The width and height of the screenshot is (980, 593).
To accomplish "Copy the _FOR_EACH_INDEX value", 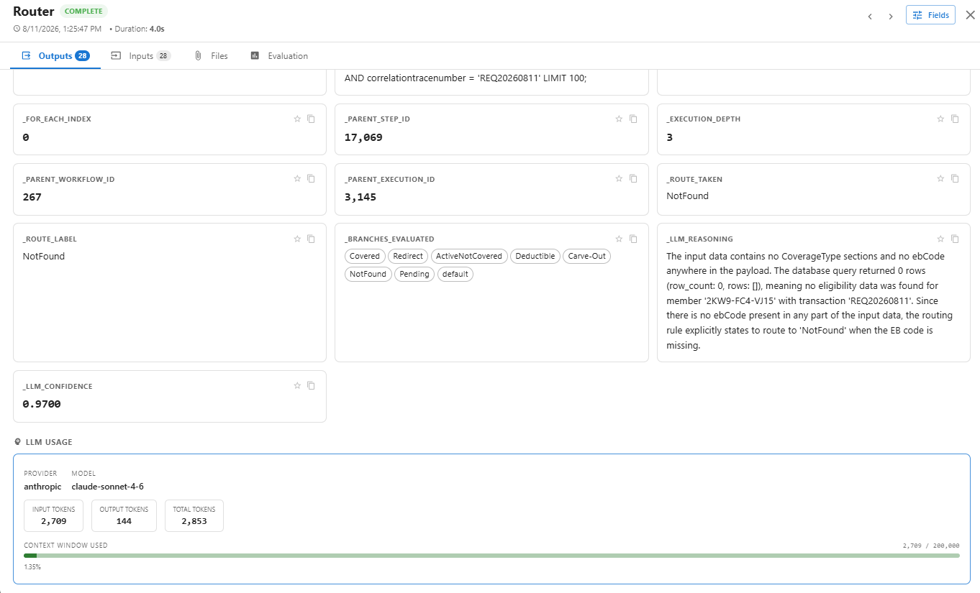I will click(x=311, y=119).
